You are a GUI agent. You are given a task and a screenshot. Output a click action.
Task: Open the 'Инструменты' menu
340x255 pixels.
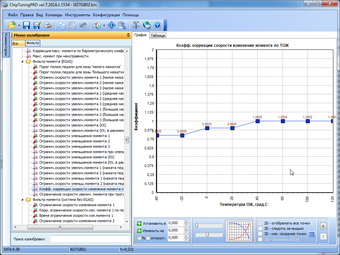77,15
